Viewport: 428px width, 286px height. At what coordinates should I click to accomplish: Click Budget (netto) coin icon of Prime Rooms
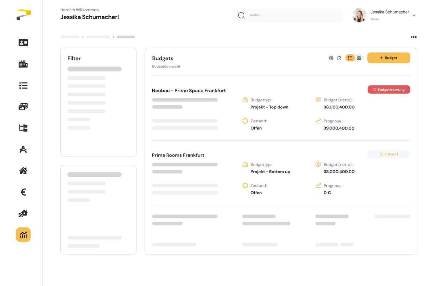click(x=318, y=164)
